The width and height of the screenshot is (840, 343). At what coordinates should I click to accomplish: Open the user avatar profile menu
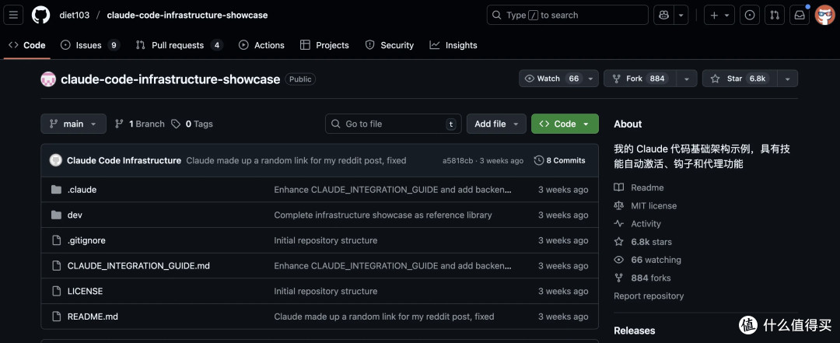[825, 15]
